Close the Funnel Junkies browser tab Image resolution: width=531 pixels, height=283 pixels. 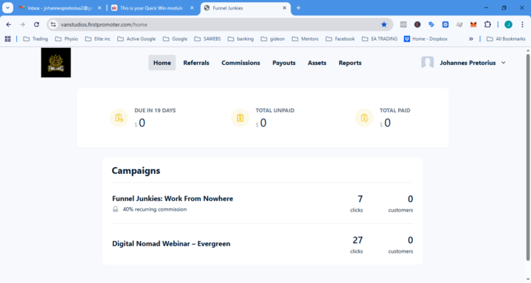point(285,8)
